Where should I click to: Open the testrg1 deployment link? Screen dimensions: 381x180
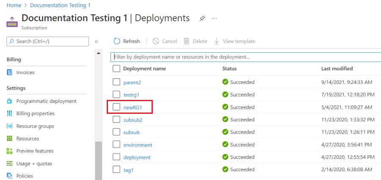132,95
